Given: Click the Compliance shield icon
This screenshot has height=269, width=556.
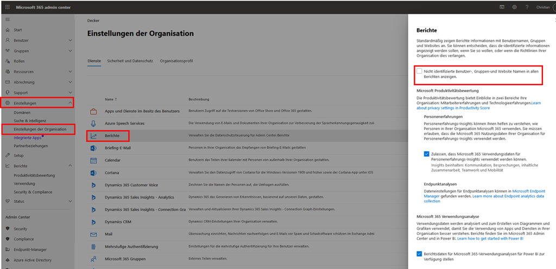Looking at the screenshot, I should tap(8, 239).
